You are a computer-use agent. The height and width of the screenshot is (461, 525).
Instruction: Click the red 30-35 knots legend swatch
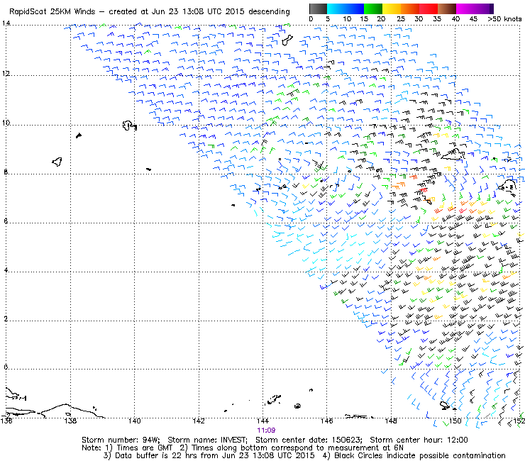click(429, 9)
